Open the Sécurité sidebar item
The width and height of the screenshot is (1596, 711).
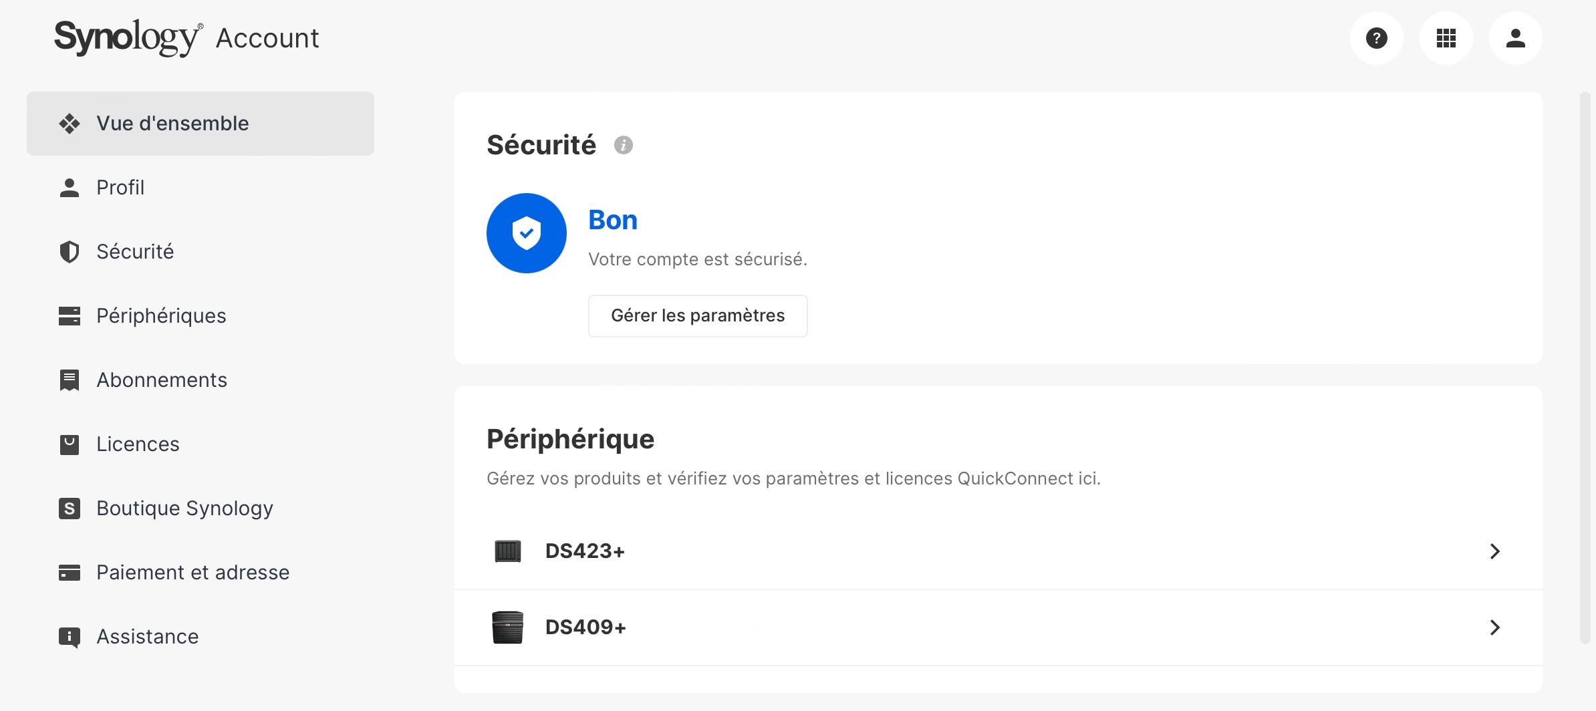(135, 252)
